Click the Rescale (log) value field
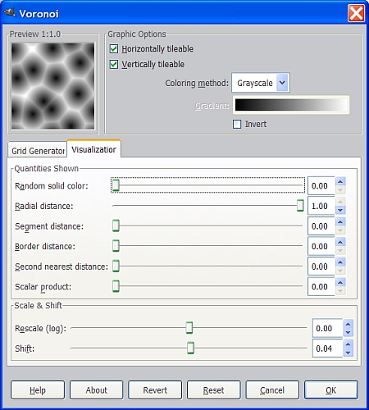The image size is (369, 410). [x=327, y=328]
